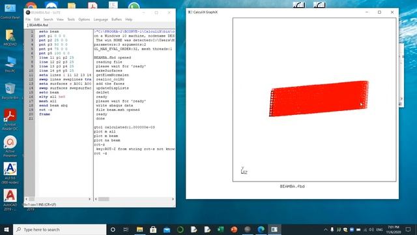
Task: Open the Search menu in SciTE
Action: coord(48,20)
